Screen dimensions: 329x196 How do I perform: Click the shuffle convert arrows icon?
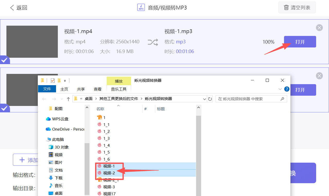click(x=153, y=42)
